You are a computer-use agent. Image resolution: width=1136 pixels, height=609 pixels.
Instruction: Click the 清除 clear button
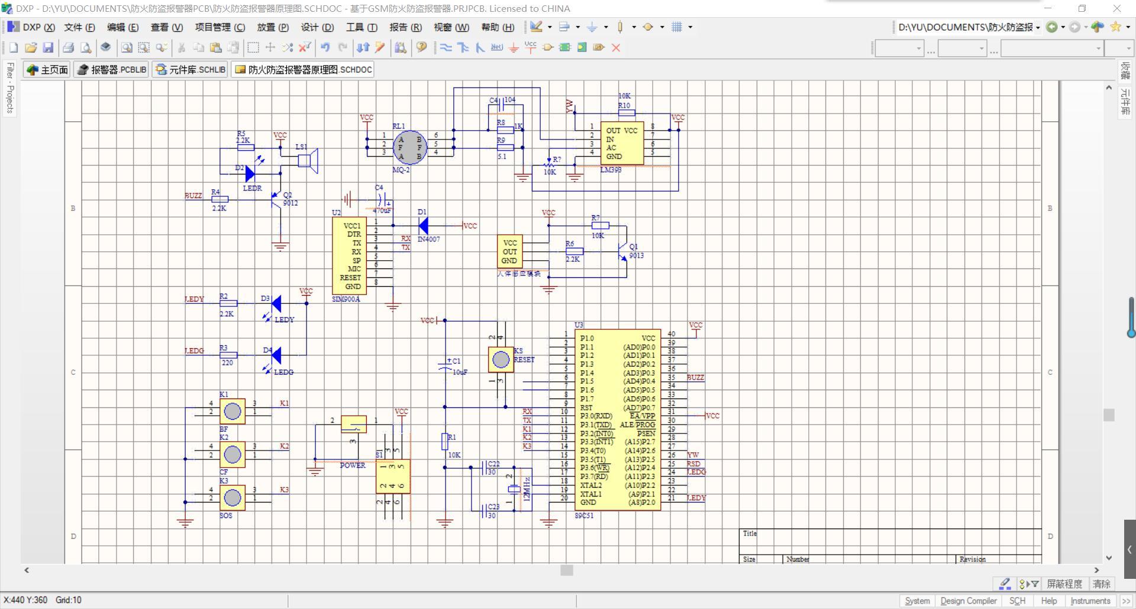click(1101, 584)
